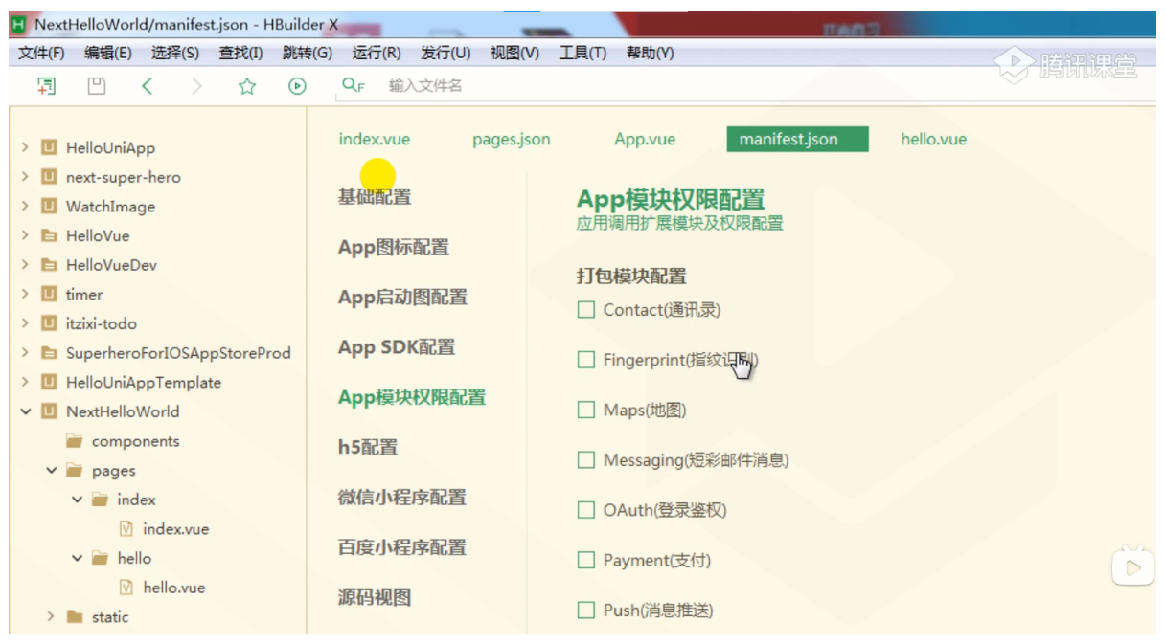Enable the Payment(支付) module checkbox
Screen dimensions: 1165x644
tap(586, 560)
